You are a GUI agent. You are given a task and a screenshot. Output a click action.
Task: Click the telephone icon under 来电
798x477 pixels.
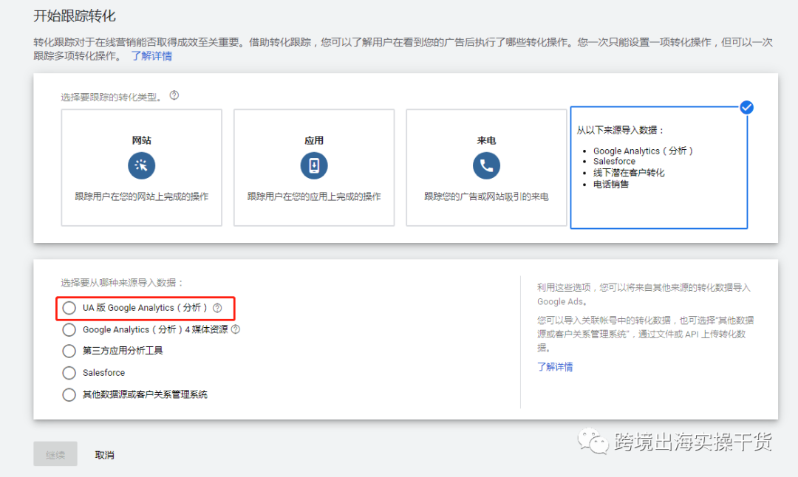pos(486,165)
